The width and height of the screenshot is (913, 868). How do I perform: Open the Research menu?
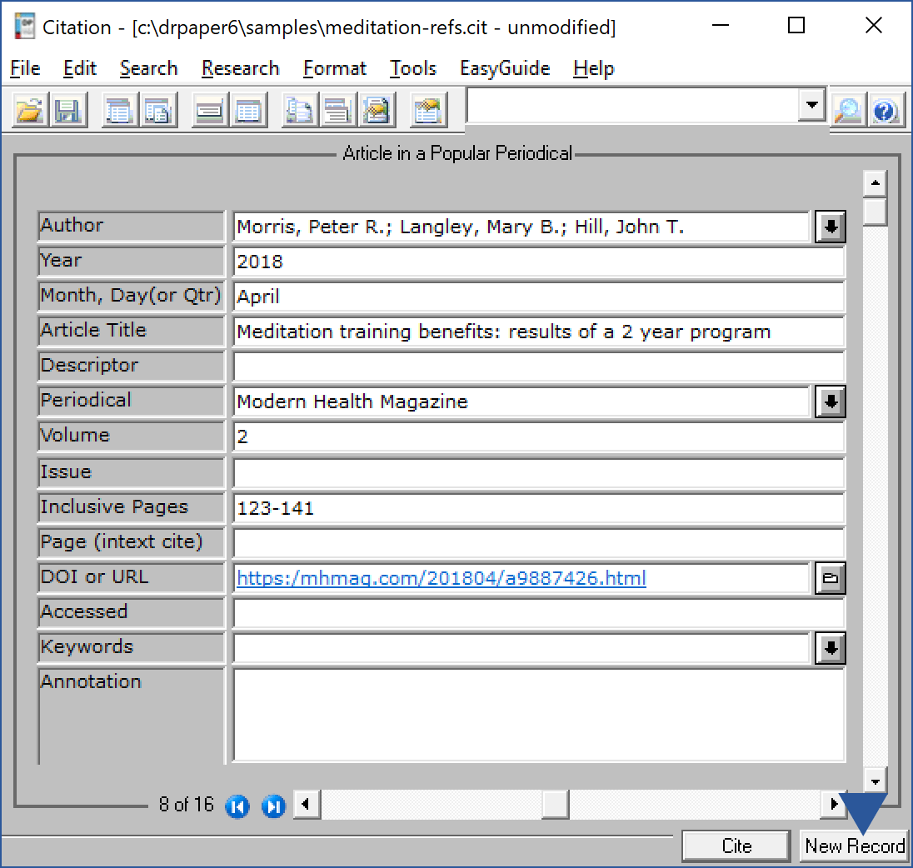[x=240, y=68]
